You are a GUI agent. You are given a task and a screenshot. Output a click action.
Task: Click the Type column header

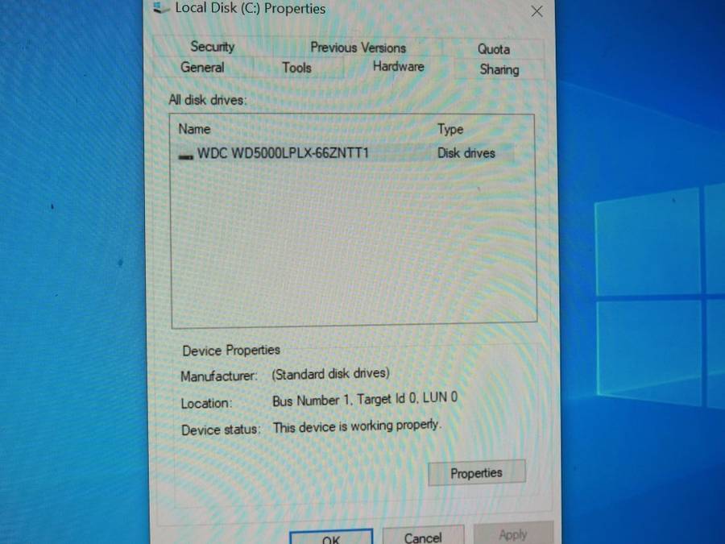click(450, 130)
